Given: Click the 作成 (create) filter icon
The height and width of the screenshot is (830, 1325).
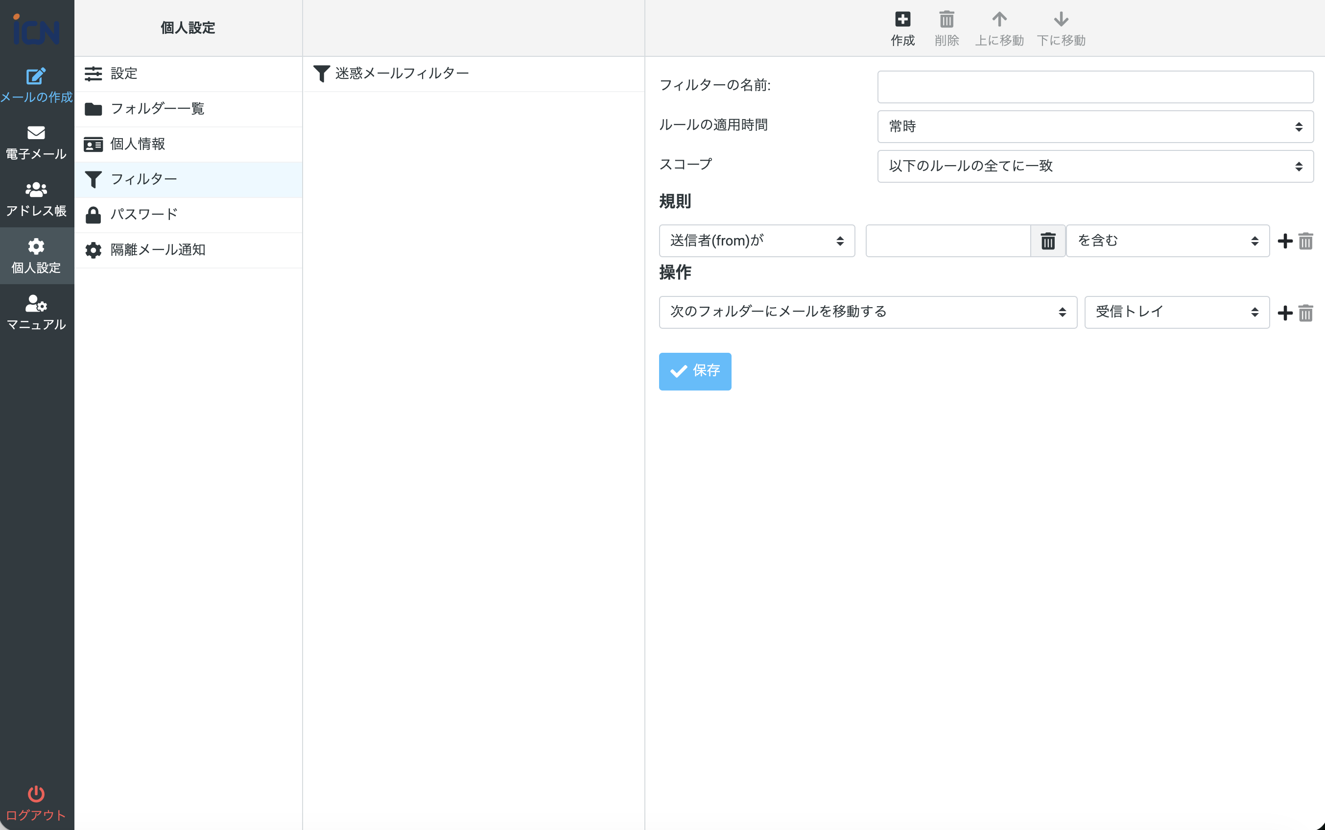Looking at the screenshot, I should point(902,20).
